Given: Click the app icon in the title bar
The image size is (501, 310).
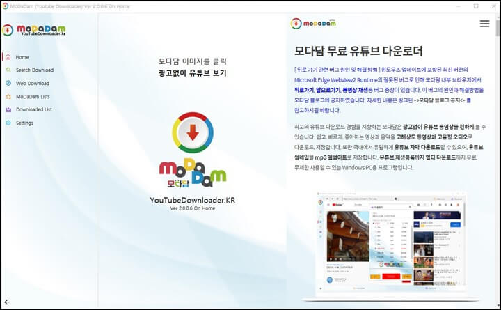Looking at the screenshot, I should pos(5,6).
